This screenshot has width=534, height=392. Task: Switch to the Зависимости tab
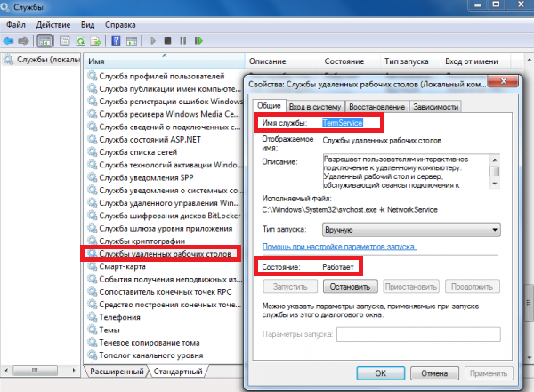pos(435,107)
